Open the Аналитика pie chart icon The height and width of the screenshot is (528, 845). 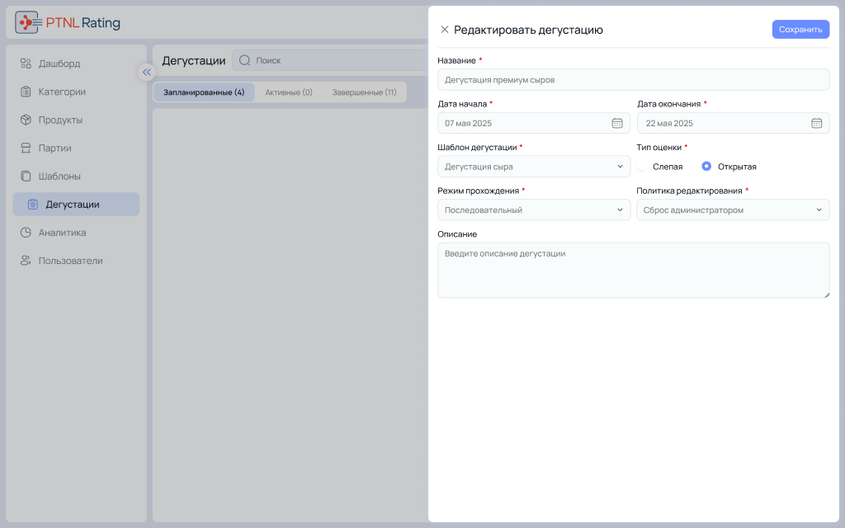tap(26, 232)
